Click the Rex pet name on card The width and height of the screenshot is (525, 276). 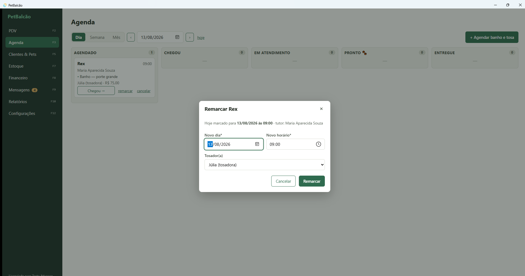[x=81, y=63]
